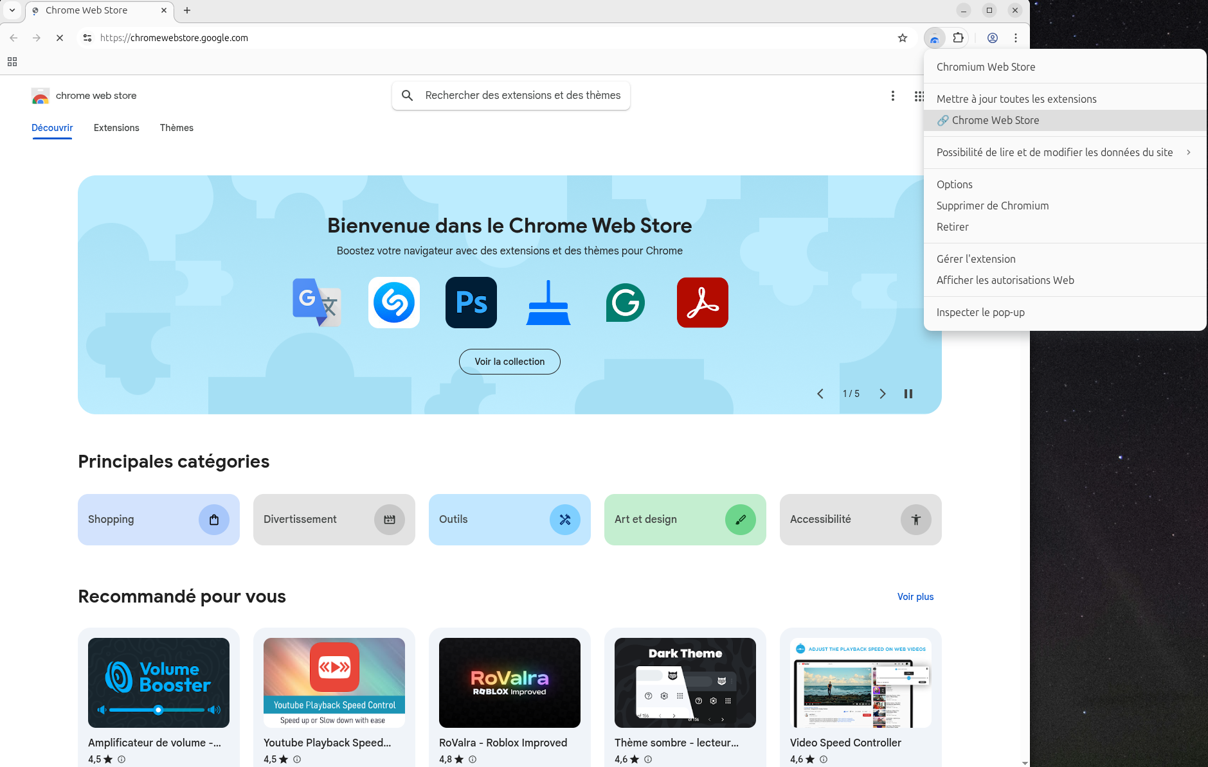
Task: Go to next banner slide
Action: 882,394
